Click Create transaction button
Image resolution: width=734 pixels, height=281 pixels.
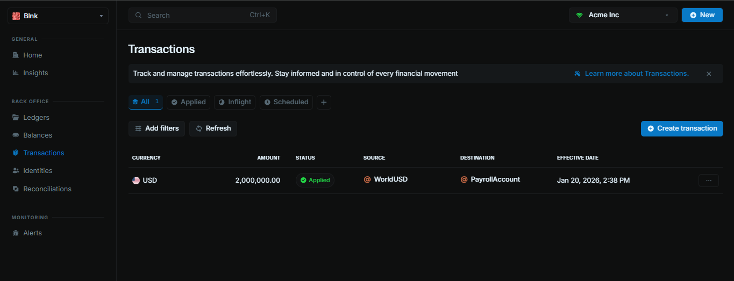[x=682, y=128]
